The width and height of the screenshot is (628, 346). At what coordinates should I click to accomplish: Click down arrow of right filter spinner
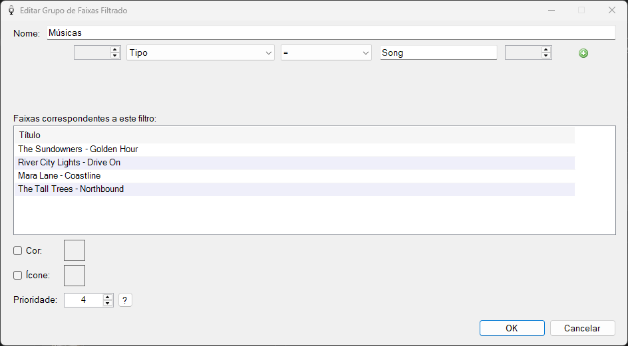point(546,56)
